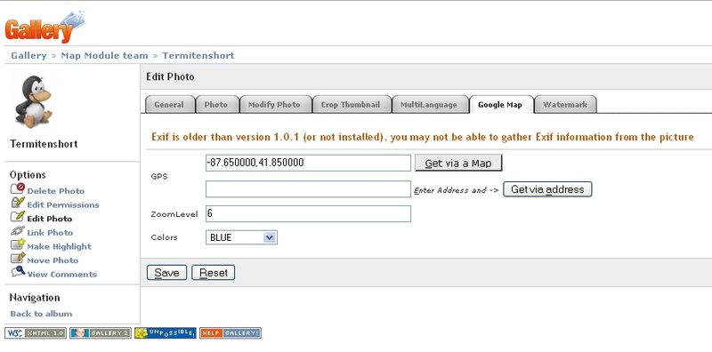Open the Crop Thumbnail tab
Viewport: 712px width, 352px height.
pos(351,104)
